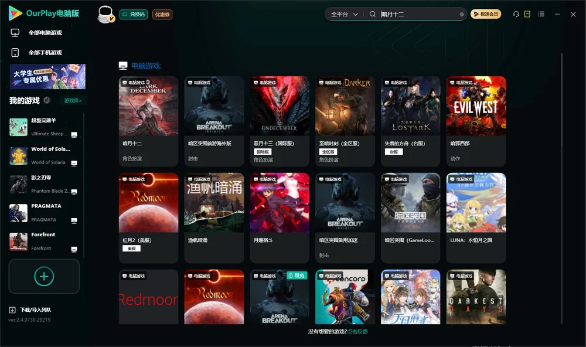The height and width of the screenshot is (347, 586).
Task: Open the DARKEST DAYS game card
Action: pos(476,297)
